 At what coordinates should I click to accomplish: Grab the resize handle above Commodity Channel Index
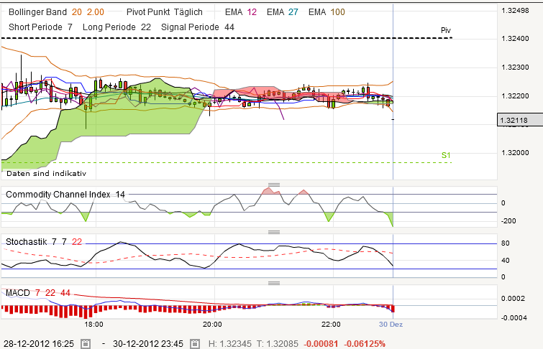click(x=274, y=185)
